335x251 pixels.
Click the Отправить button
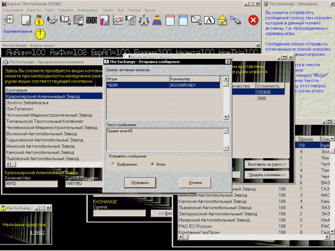pyautogui.click(x=140, y=183)
